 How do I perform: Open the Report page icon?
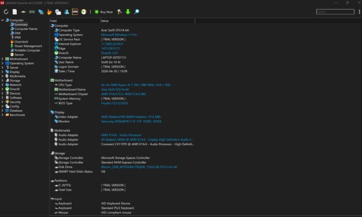tap(15, 12)
